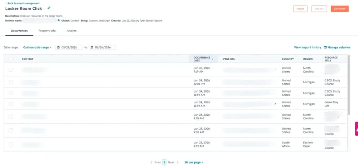Switch to the Occurrences tab
The height and width of the screenshot is (167, 358).
tap(19, 31)
